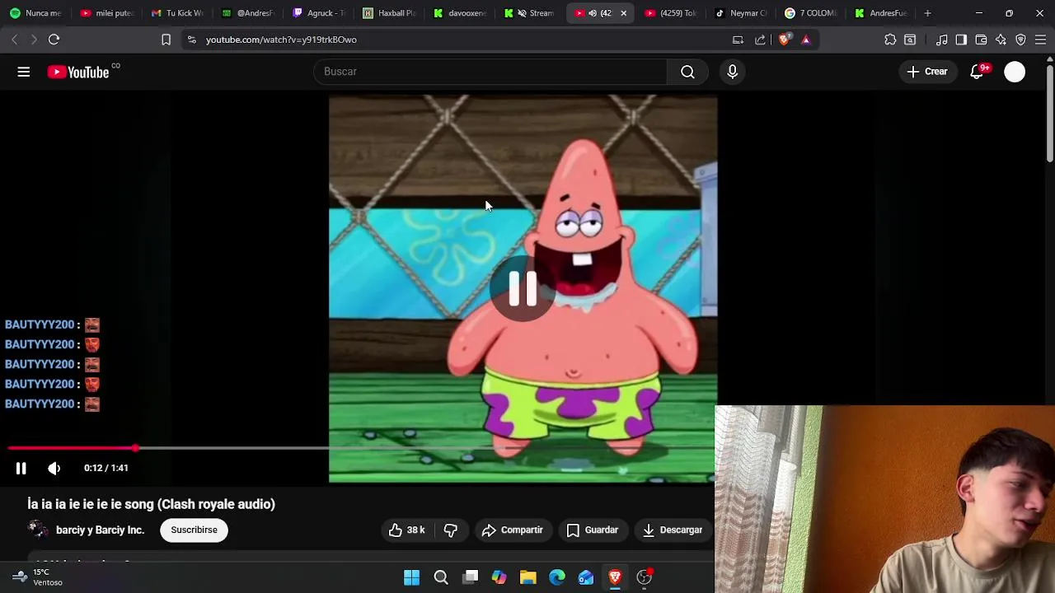Focus the Buscar search field
The height and width of the screenshot is (593, 1055).
pyautogui.click(x=490, y=72)
